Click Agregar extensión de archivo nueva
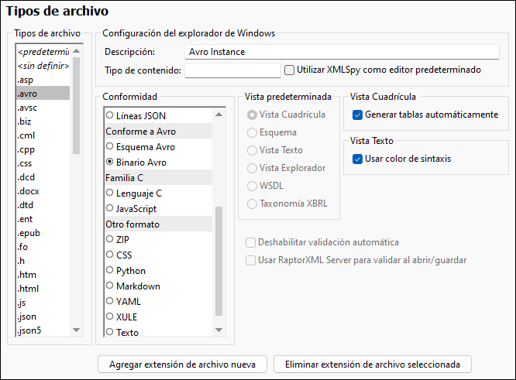The width and height of the screenshot is (516, 380). [x=182, y=365]
